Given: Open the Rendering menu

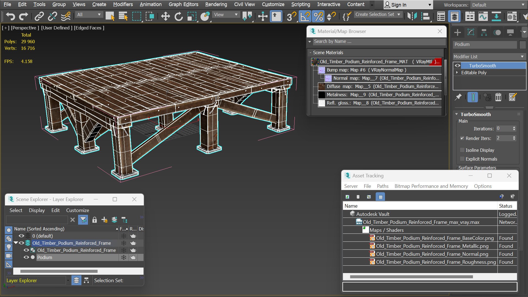Looking at the screenshot, I should (x=216, y=4).
